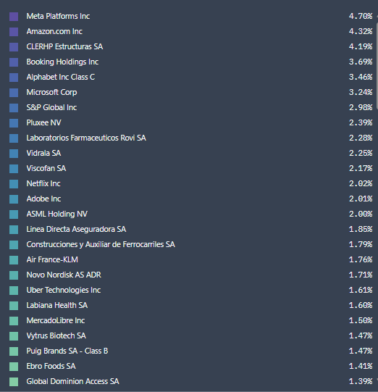The height and width of the screenshot is (392, 378).
Task: Click the 4.70% weight value
Action: [x=361, y=16]
